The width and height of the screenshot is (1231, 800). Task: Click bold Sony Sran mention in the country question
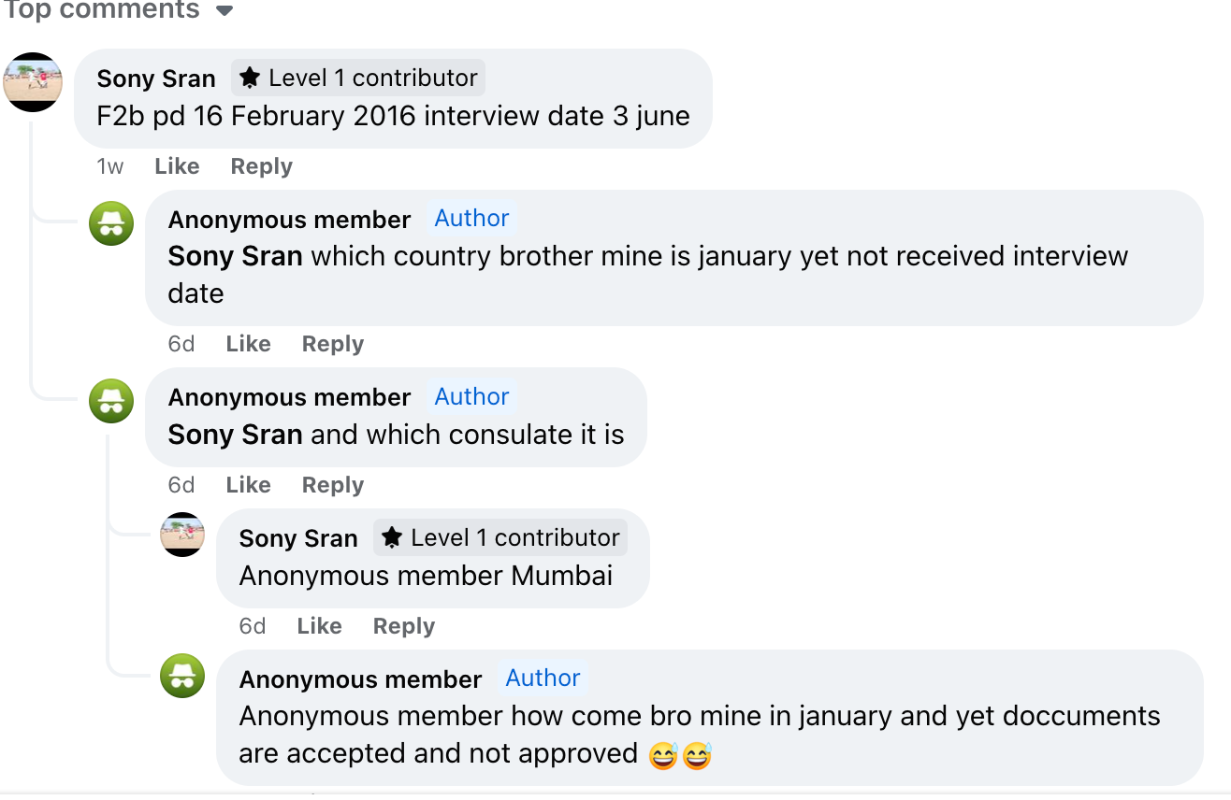[x=236, y=256]
